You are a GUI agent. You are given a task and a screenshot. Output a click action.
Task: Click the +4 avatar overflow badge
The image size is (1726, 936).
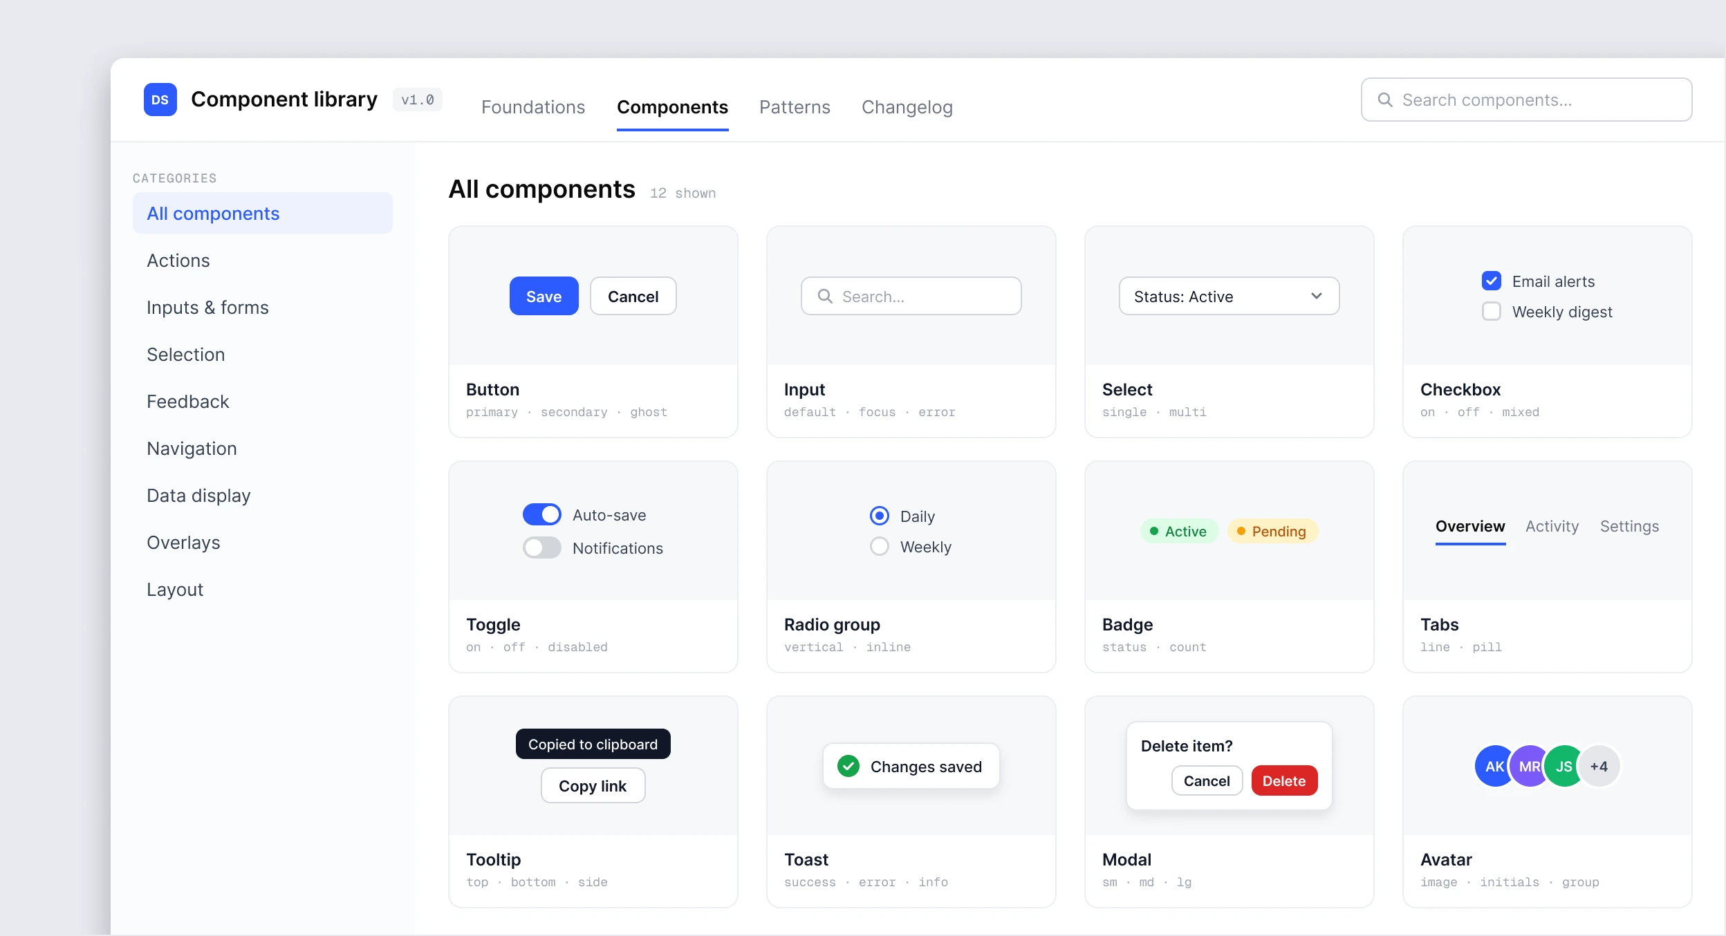point(1598,766)
